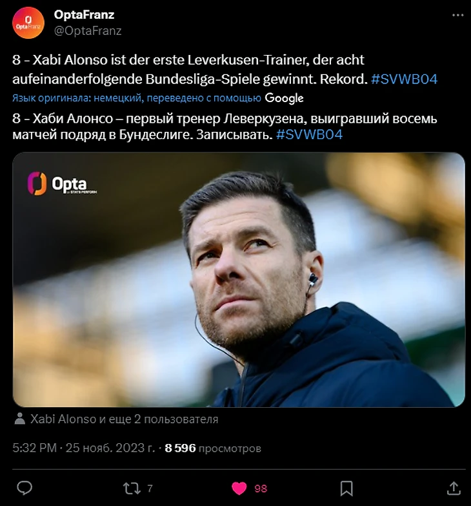Screen dimensions: 471x506
Task: Click #SVWB04 hashtag in translated text
Action: point(309,135)
